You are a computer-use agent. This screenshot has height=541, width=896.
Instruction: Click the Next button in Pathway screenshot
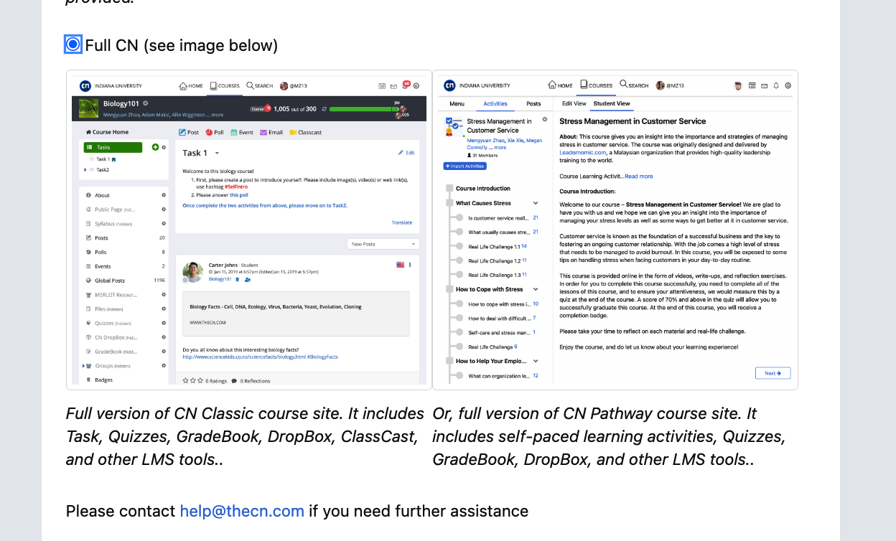pos(773,373)
